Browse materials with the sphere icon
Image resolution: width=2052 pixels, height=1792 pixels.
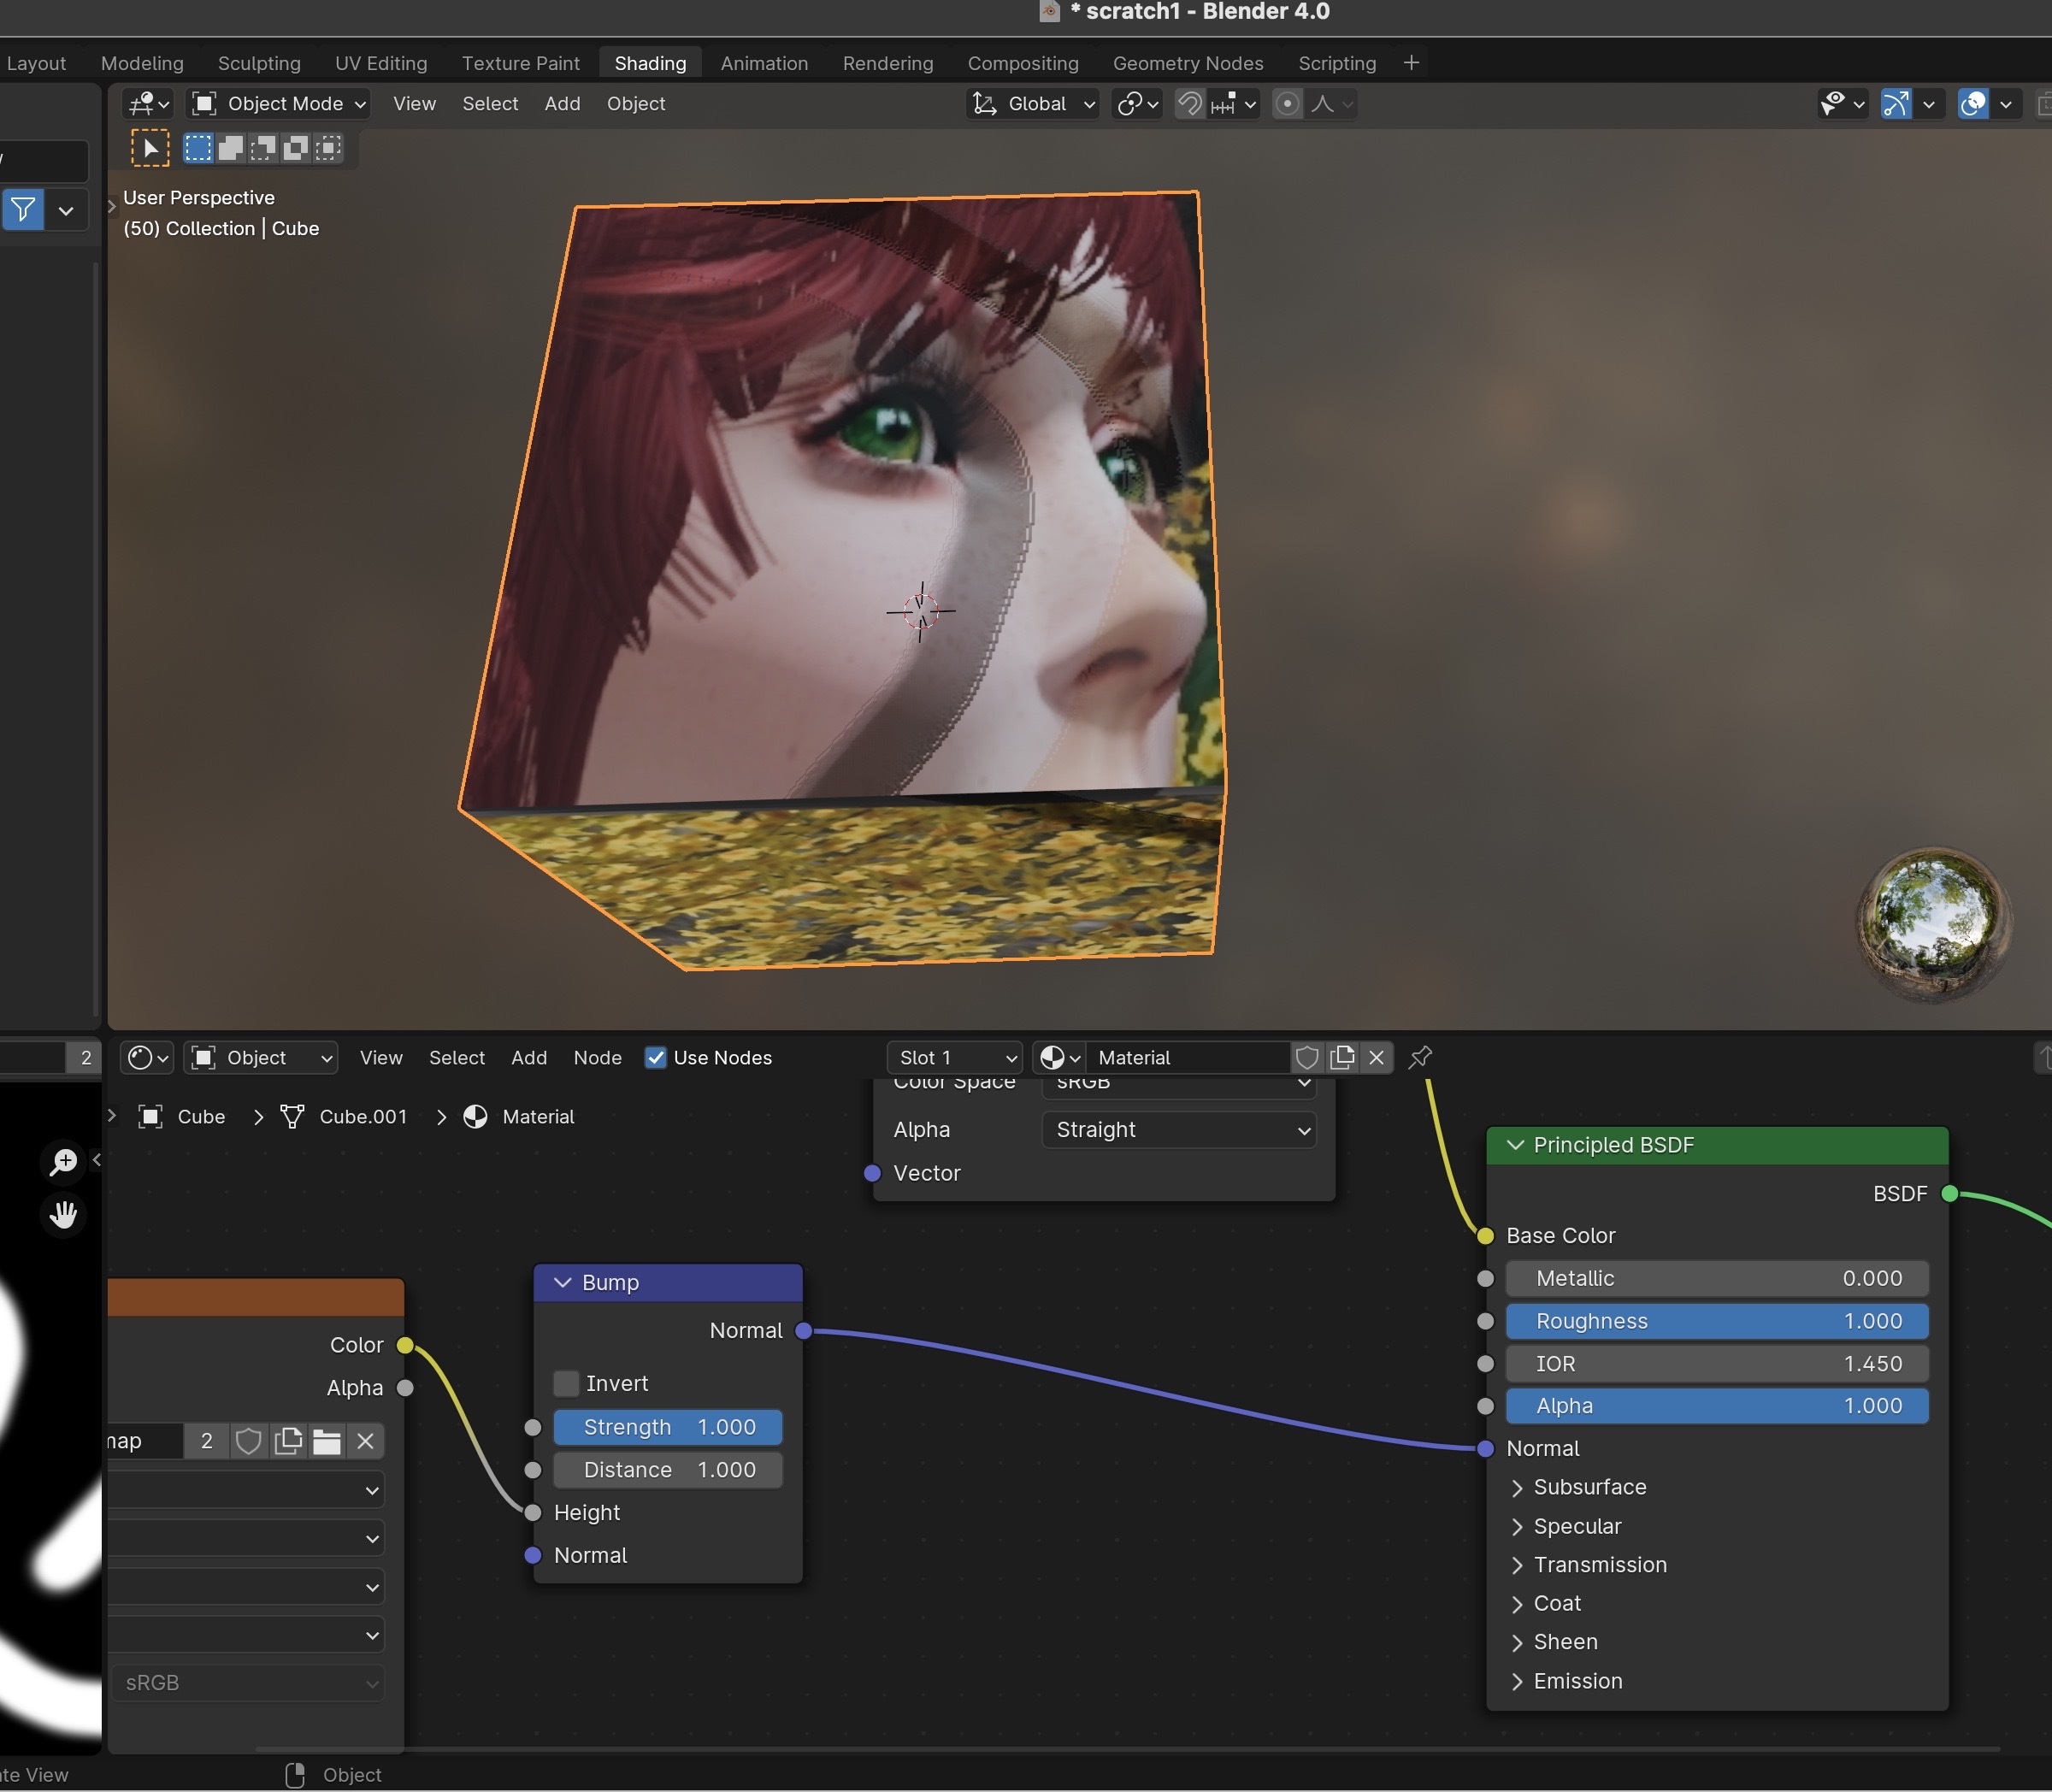(1060, 1058)
